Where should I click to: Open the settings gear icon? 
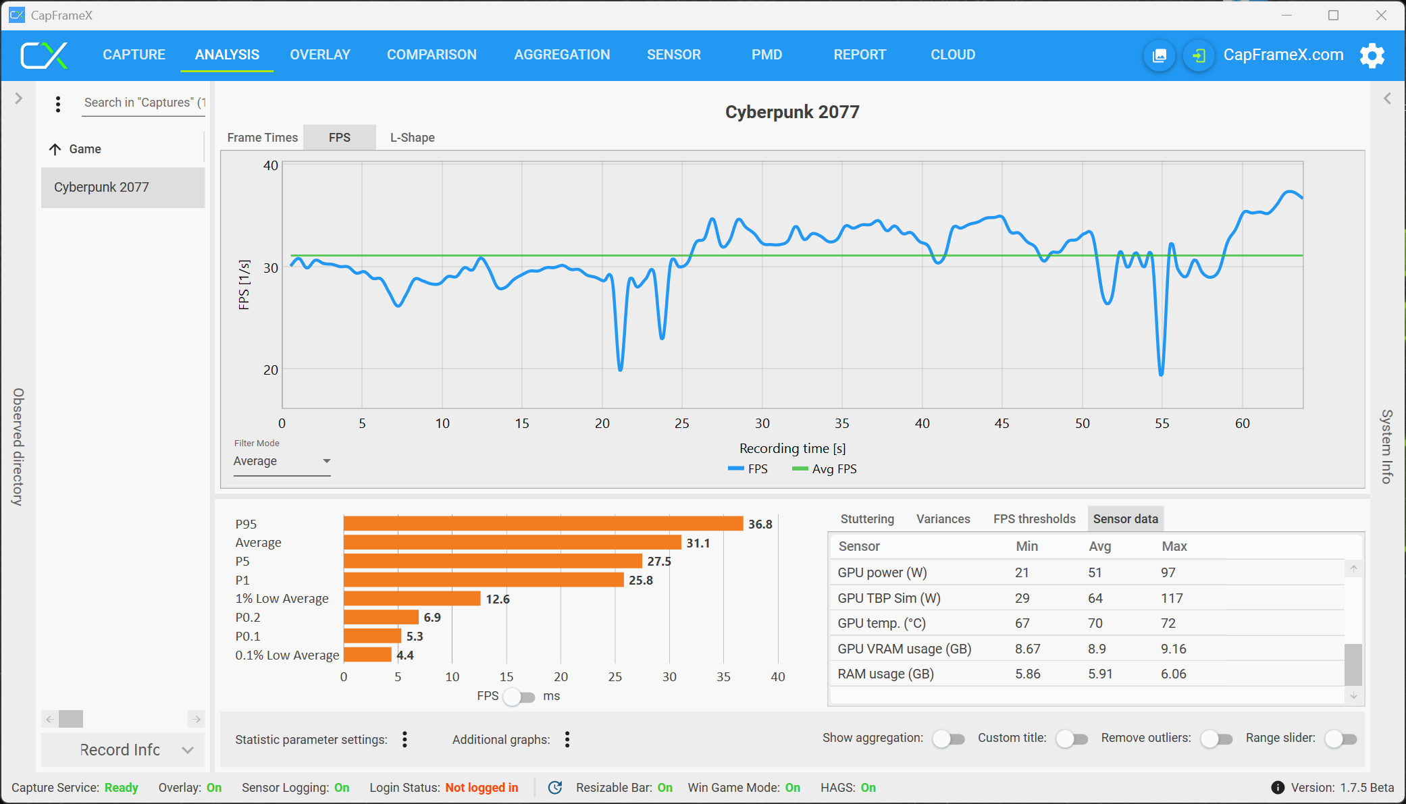1372,55
